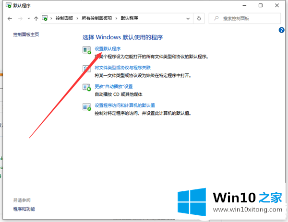Refresh the 默认程序 page

pos(199,18)
